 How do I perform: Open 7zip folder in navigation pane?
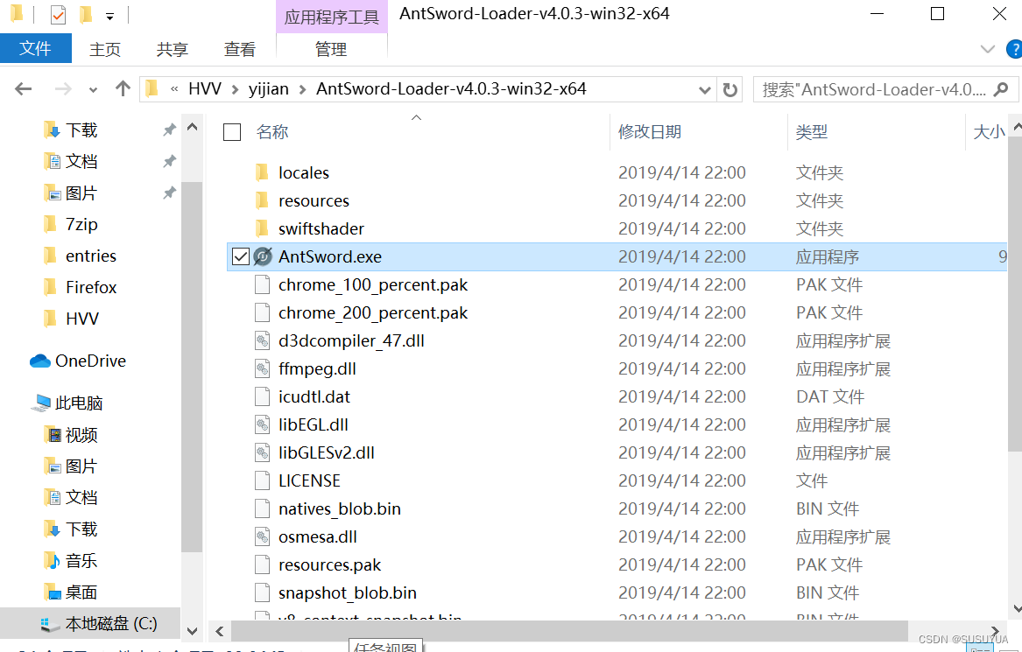pyautogui.click(x=70, y=225)
